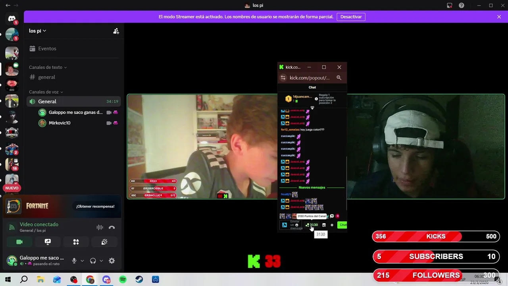Open Steam from the taskbar

(x=139, y=280)
